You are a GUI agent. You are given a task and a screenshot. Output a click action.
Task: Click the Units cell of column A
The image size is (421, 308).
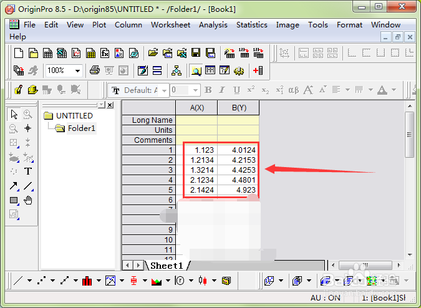tap(196, 130)
